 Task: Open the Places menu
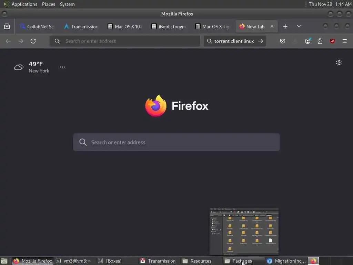coord(48,4)
